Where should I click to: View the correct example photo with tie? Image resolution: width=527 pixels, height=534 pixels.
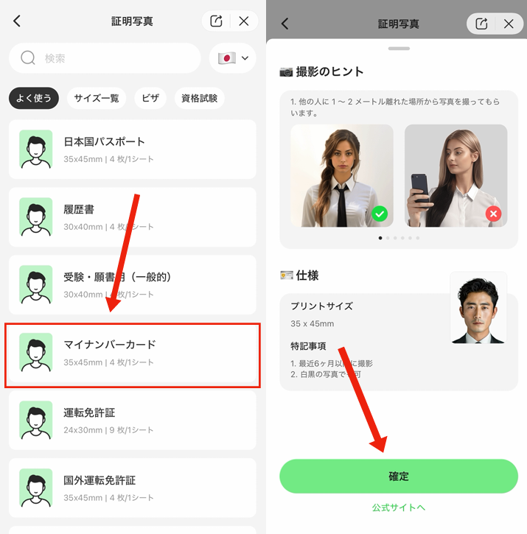point(342,176)
